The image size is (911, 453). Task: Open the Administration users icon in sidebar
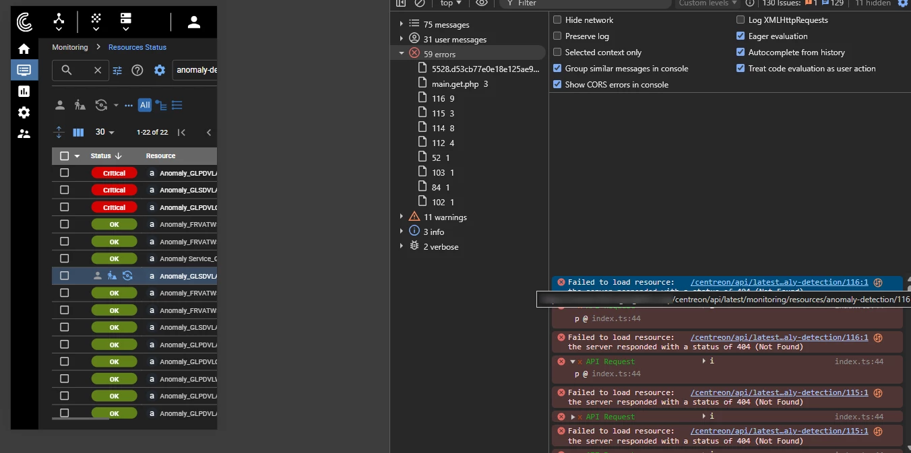coord(24,134)
